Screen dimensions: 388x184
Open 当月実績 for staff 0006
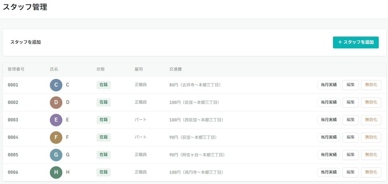tap(329, 173)
